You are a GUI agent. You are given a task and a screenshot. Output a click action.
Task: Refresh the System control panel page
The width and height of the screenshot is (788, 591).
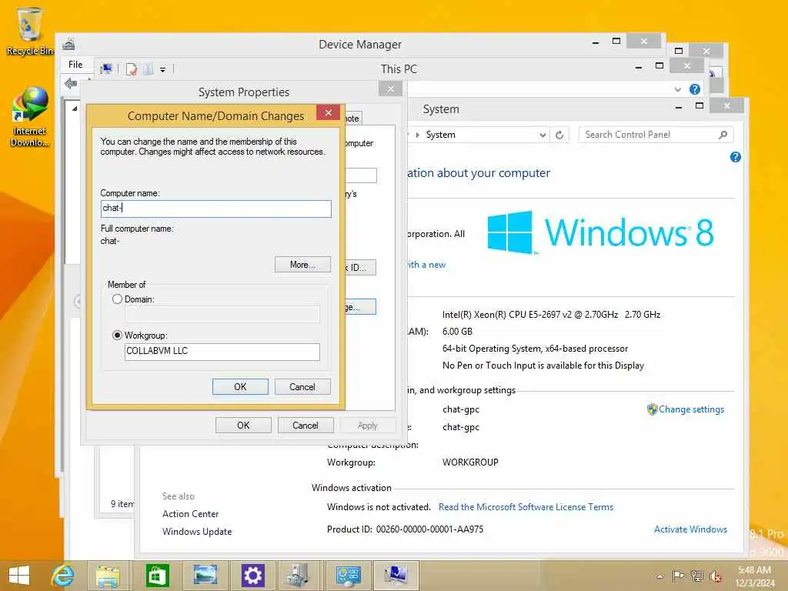559,135
